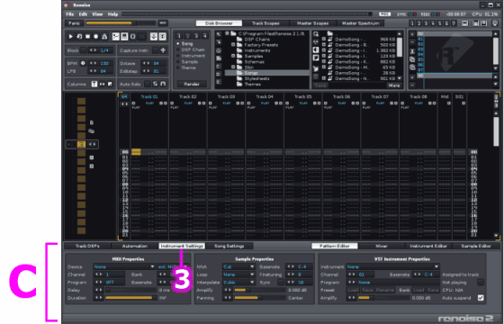Viewport: 504px width, 324px height.
Task: Expand the DemoSong 968 KB entry
Action: point(324,40)
